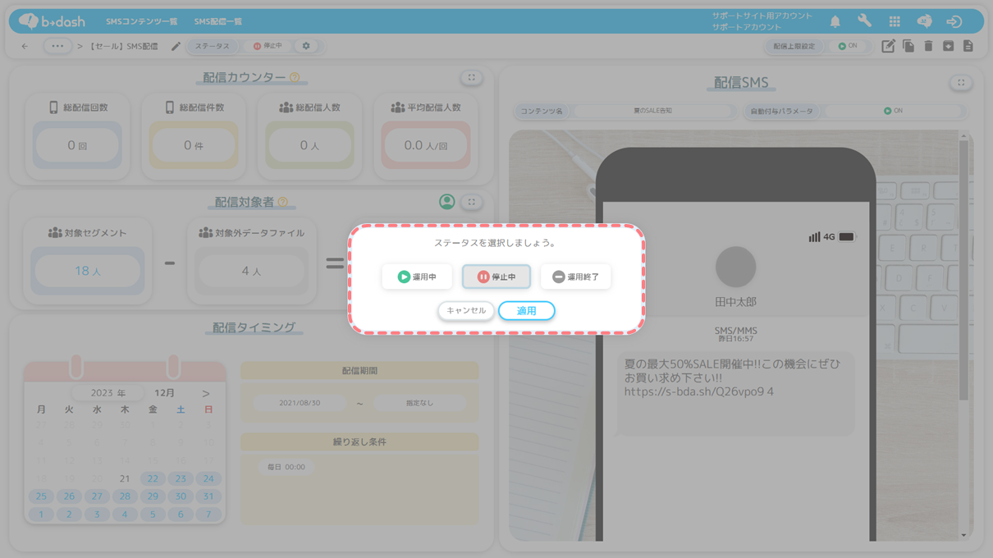Viewport: 993px width, 558px height.
Task: Click the start date 2021/08/30
Action: pyautogui.click(x=300, y=403)
